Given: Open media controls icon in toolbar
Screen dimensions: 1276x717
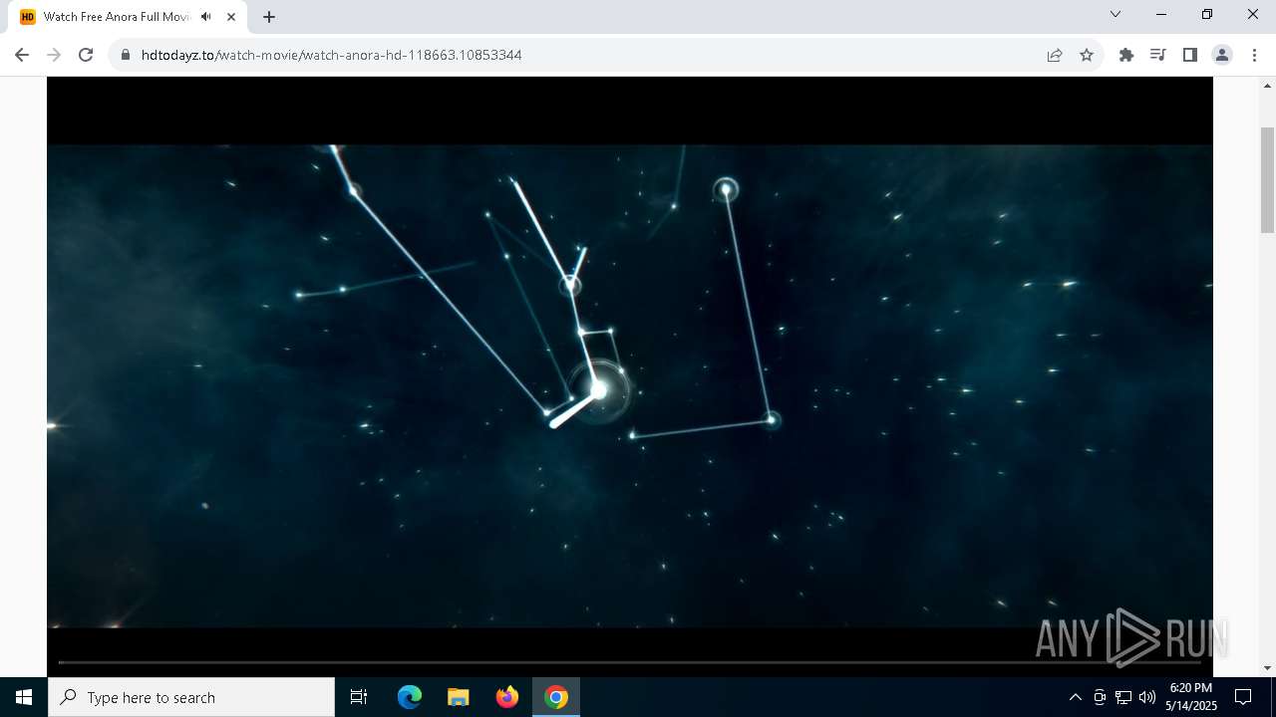Looking at the screenshot, I should click(1158, 55).
